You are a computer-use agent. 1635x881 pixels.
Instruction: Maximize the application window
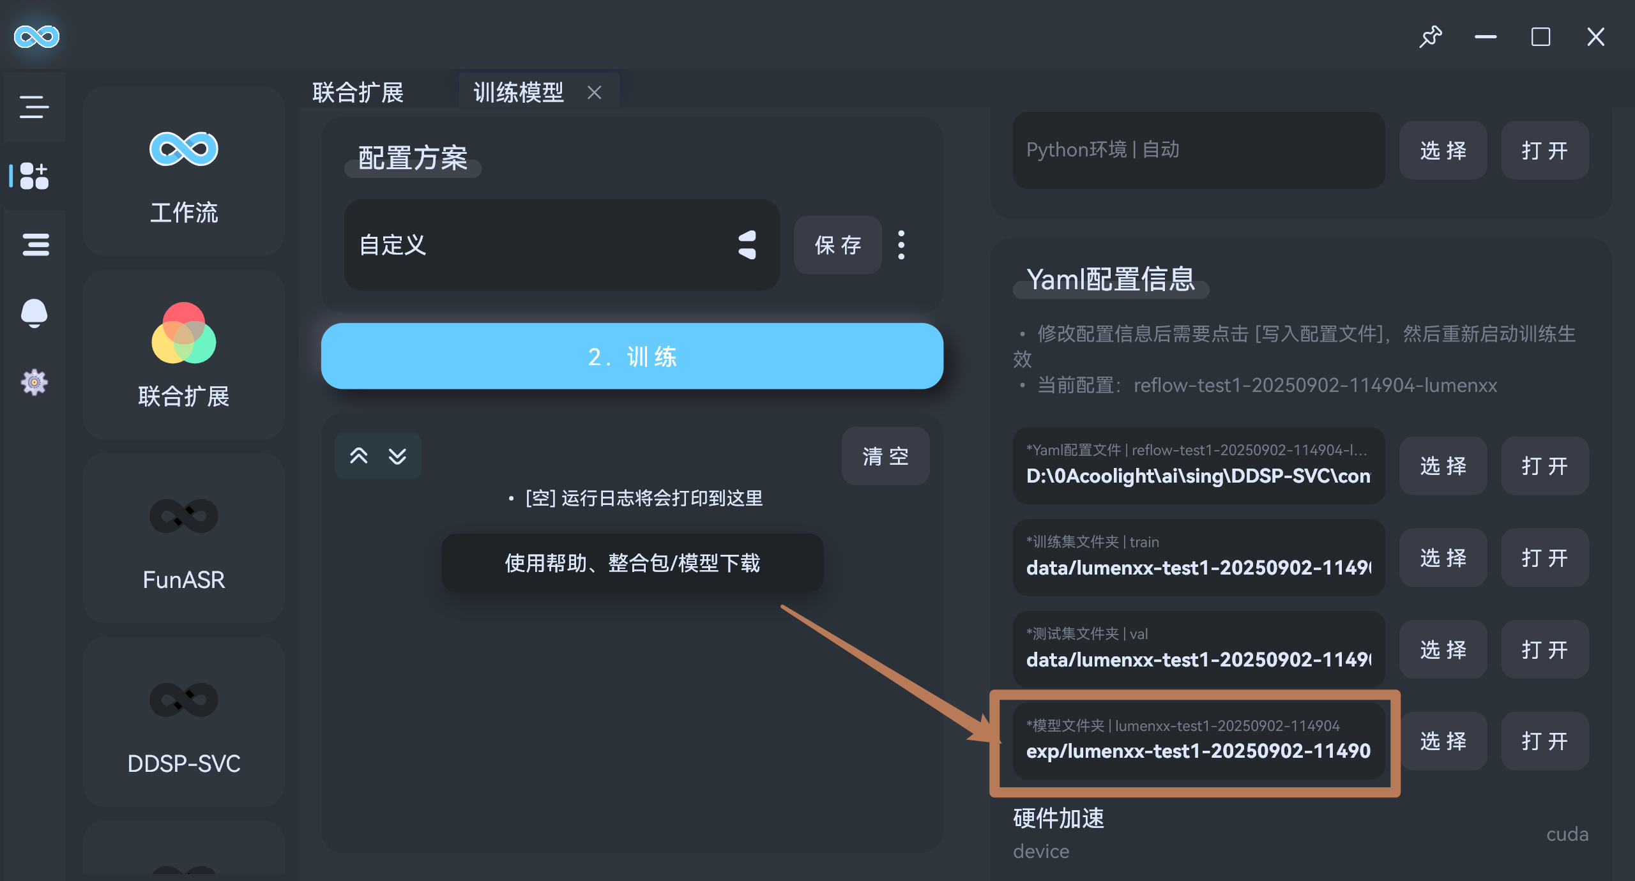[1540, 37]
